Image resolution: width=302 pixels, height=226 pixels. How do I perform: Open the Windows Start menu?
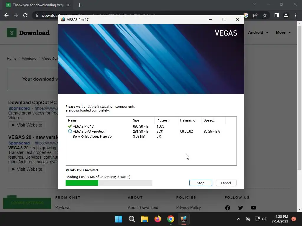click(119, 219)
